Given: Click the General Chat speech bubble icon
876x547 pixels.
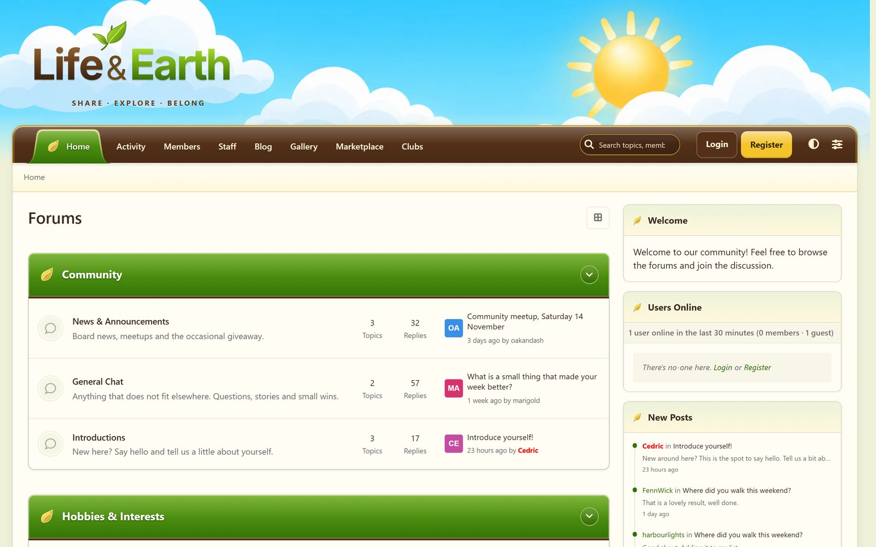Looking at the screenshot, I should 50,388.
